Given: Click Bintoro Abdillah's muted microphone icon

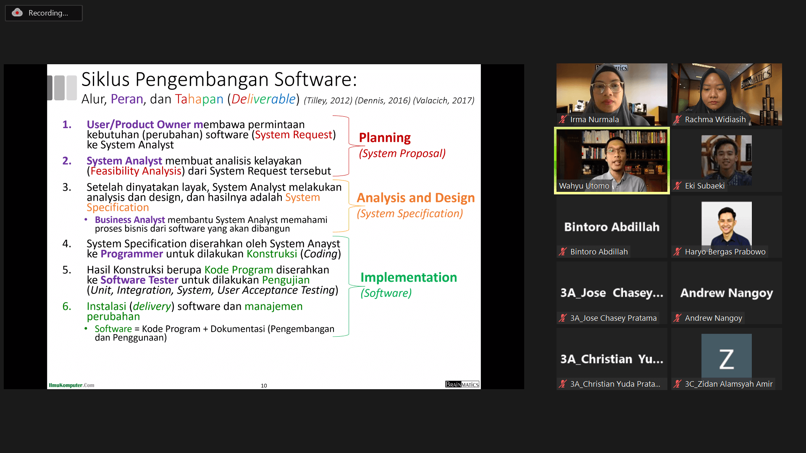Looking at the screenshot, I should [x=563, y=252].
